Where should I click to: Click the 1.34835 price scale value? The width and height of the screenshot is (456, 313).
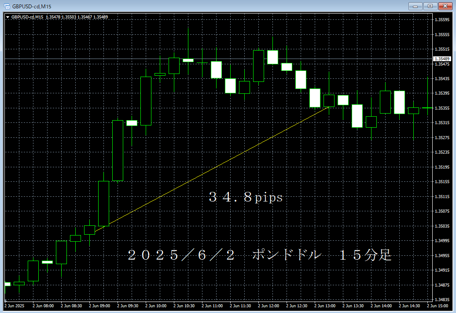click(442, 299)
